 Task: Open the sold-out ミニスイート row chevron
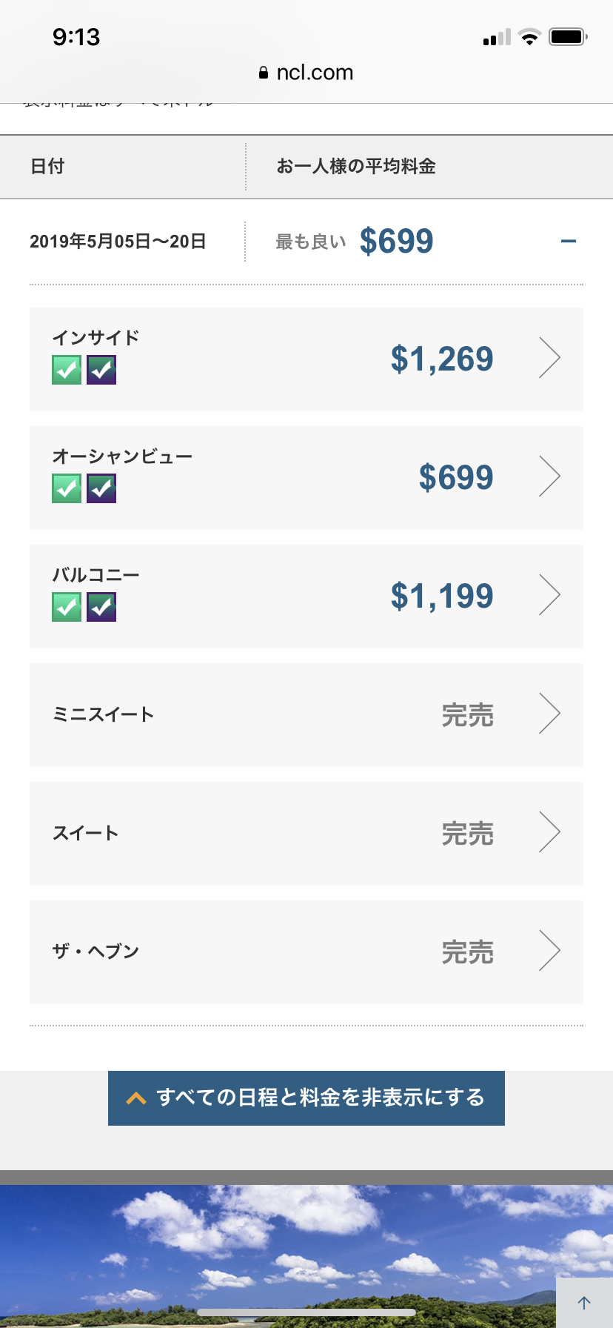pos(549,714)
